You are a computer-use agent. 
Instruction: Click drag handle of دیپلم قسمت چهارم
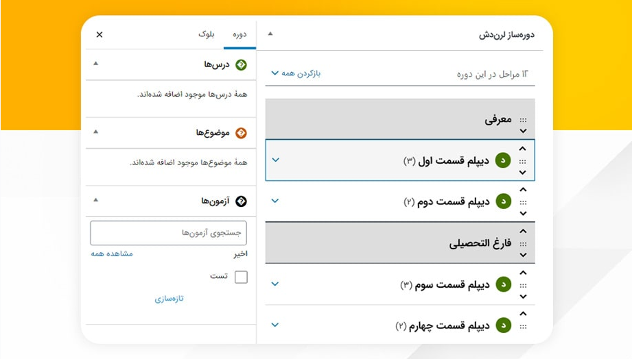coord(523,327)
